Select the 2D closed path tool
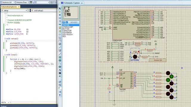The image size is (191, 107). 60,67
